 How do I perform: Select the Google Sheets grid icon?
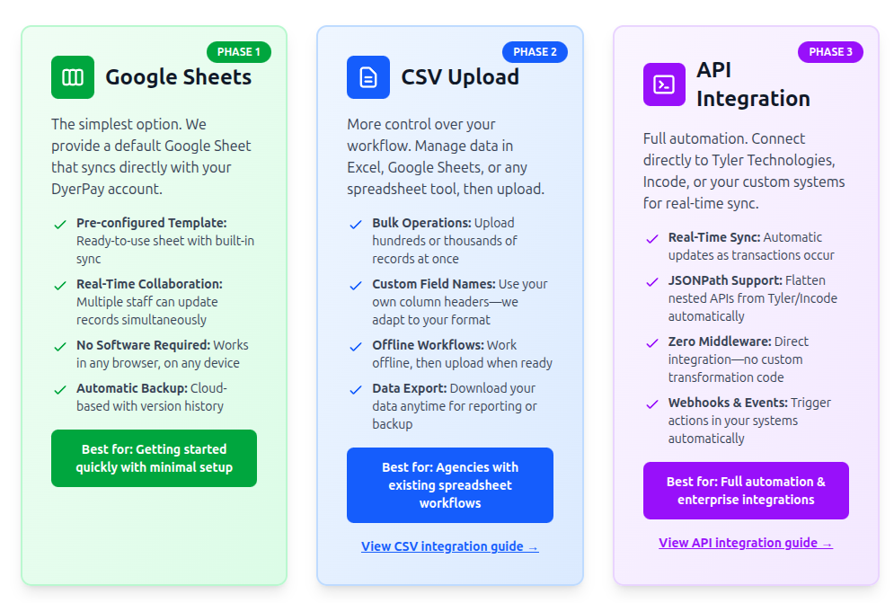[73, 77]
